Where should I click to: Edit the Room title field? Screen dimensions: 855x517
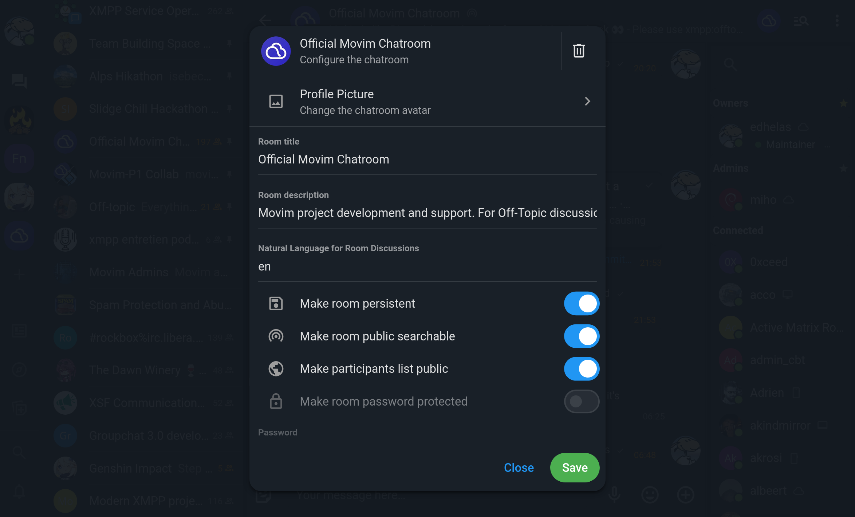click(427, 159)
